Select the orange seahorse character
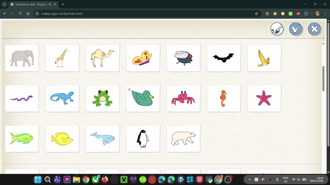This screenshot has height=185, width=330. pos(224,99)
